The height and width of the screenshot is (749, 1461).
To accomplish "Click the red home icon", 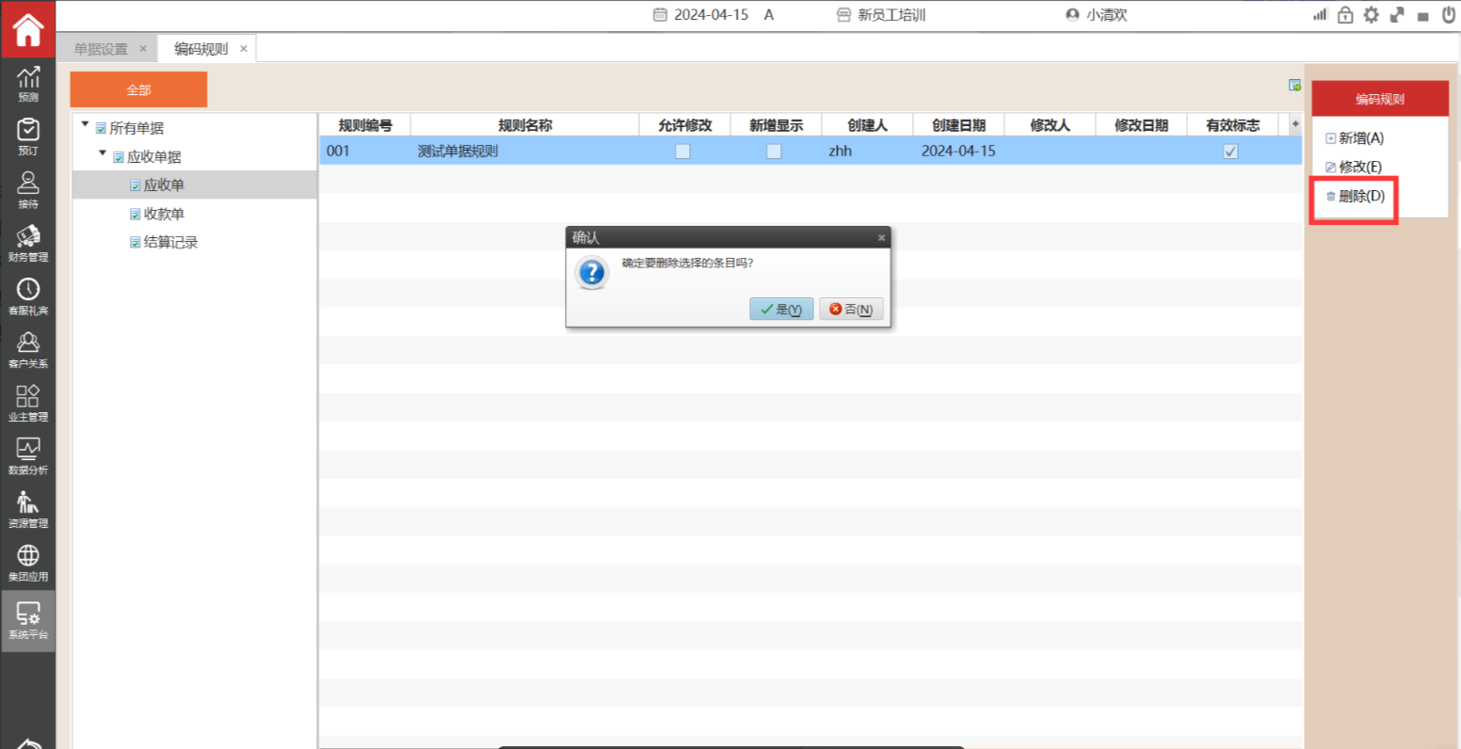I will coord(28,29).
